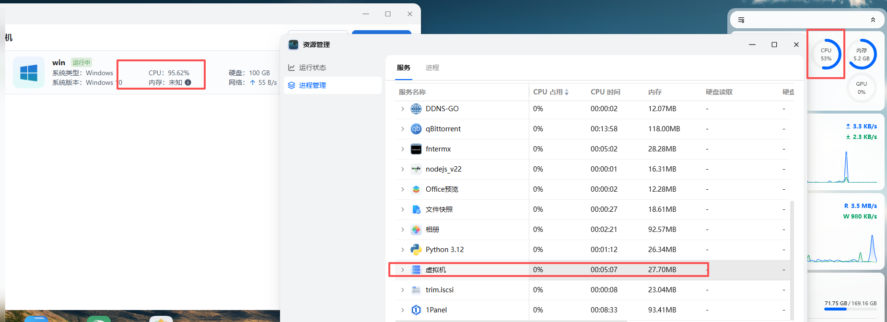Click the 服务名称 column header
Image resolution: width=887 pixels, height=322 pixels.
pyautogui.click(x=412, y=92)
